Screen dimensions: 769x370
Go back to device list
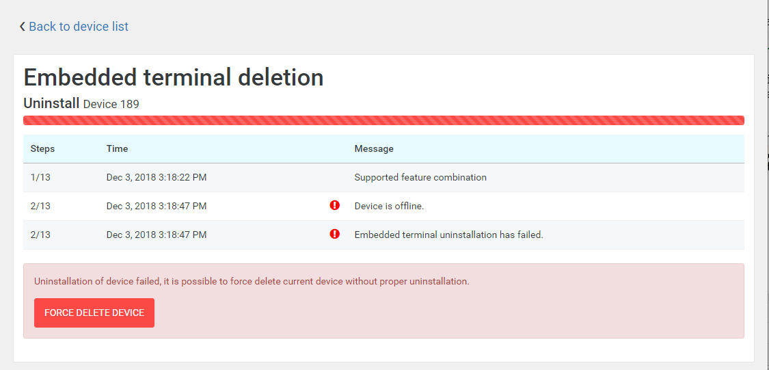[78, 27]
